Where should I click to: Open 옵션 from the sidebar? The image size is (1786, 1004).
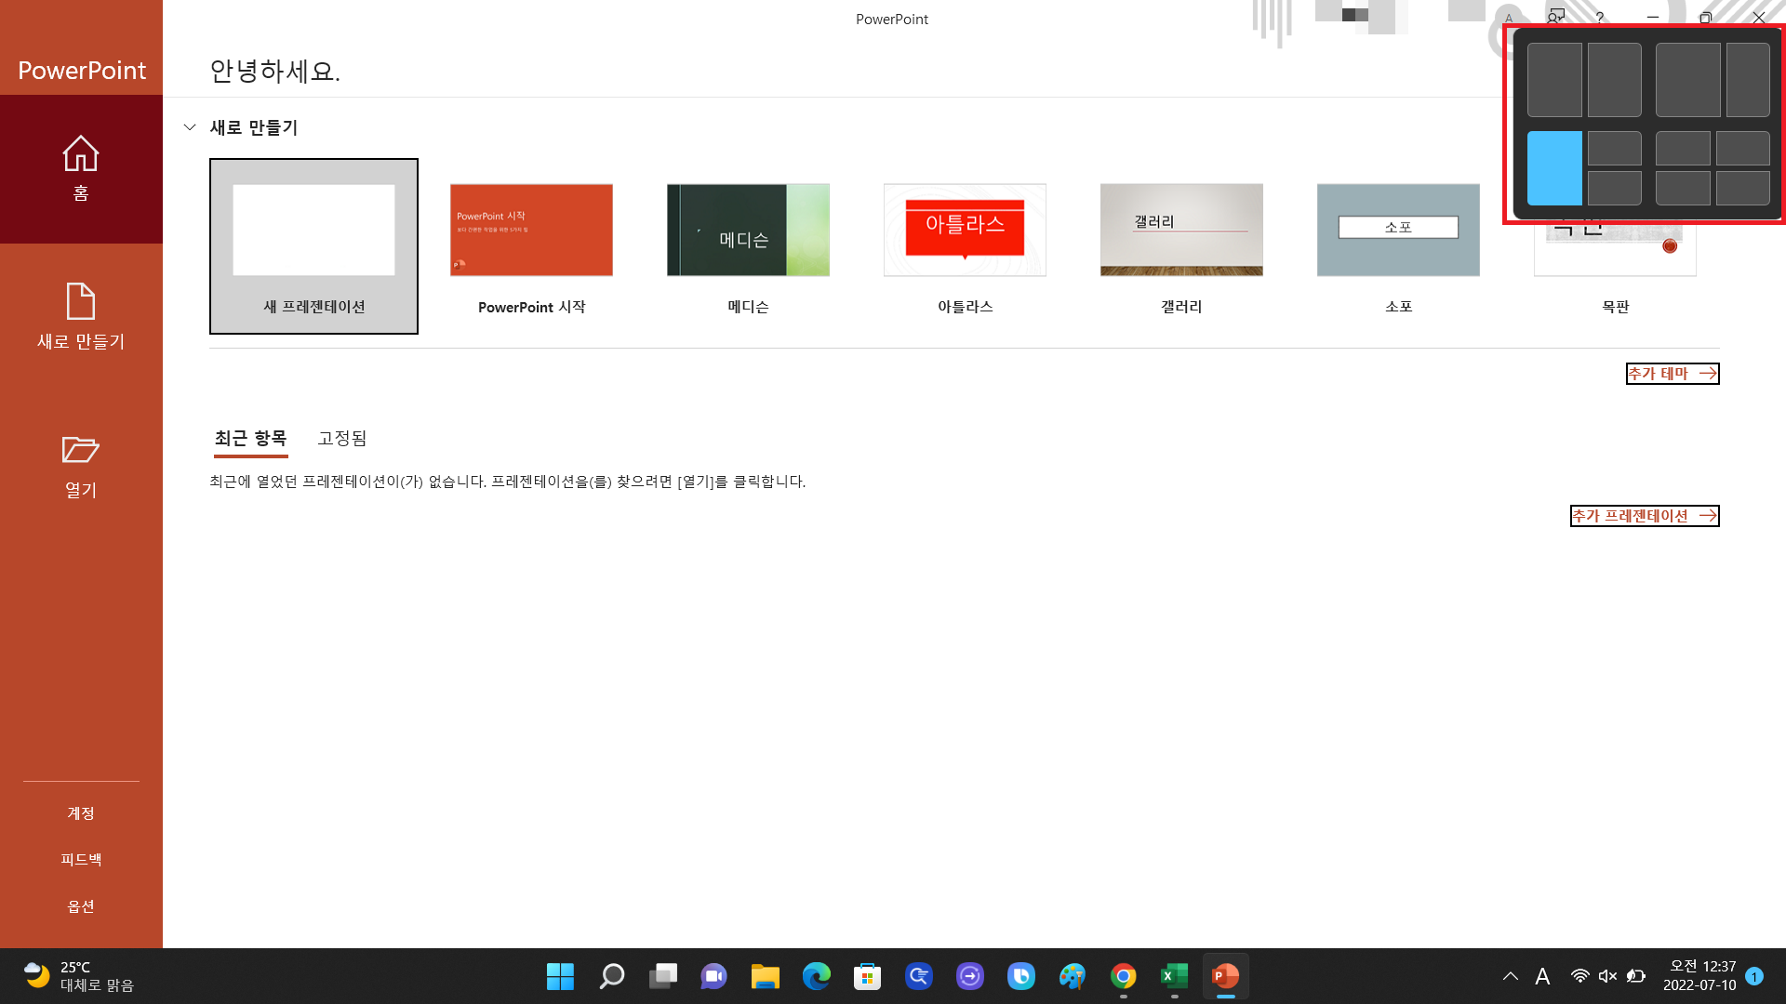click(81, 905)
